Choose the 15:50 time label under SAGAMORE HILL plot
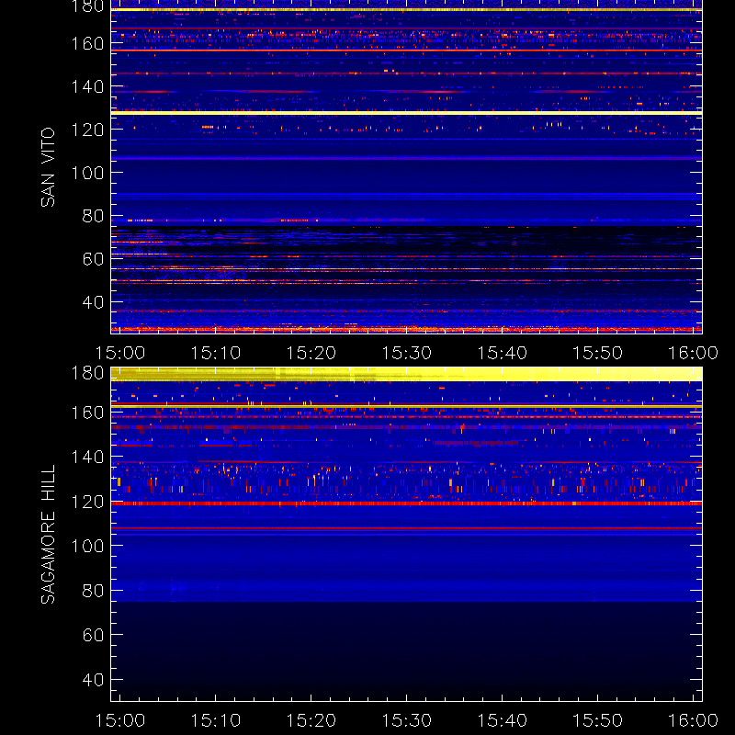The width and height of the screenshot is (735, 735). click(x=598, y=720)
